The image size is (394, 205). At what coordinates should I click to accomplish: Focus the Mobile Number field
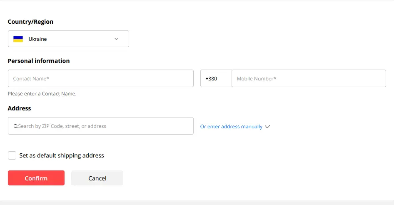click(x=309, y=78)
